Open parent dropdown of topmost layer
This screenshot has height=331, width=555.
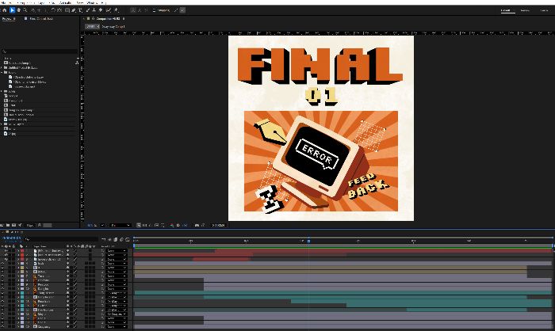click(117, 251)
